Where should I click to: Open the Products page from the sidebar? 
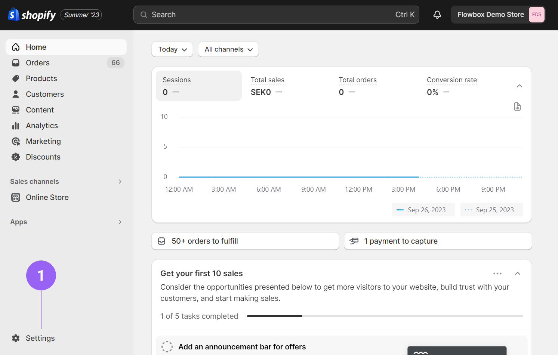click(41, 78)
